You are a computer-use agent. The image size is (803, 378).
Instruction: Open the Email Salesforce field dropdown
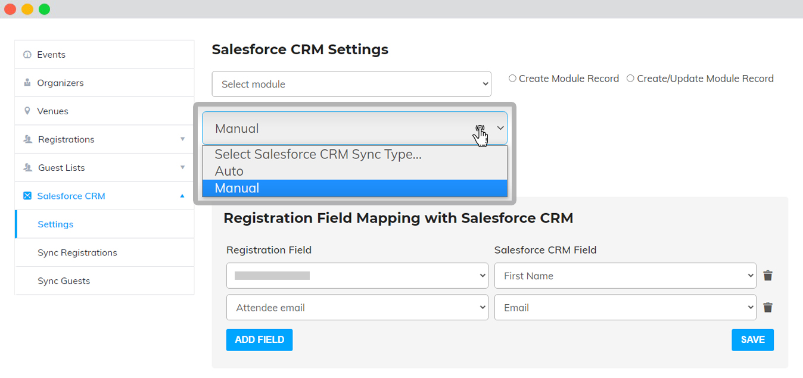pos(625,308)
